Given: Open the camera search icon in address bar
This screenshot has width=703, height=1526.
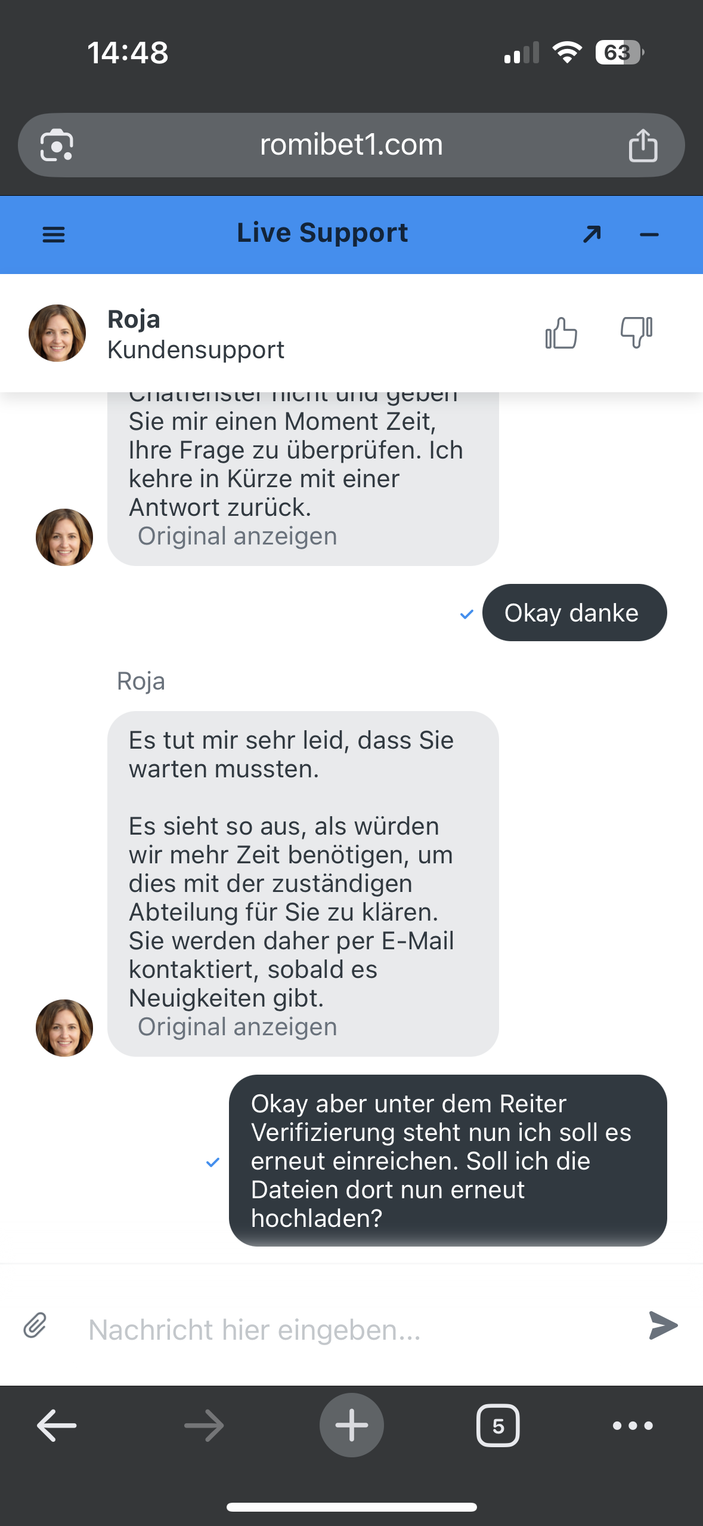Looking at the screenshot, I should [x=57, y=145].
